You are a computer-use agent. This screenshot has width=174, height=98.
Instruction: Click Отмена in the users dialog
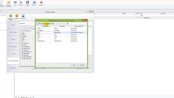pyautogui.click(x=82, y=65)
